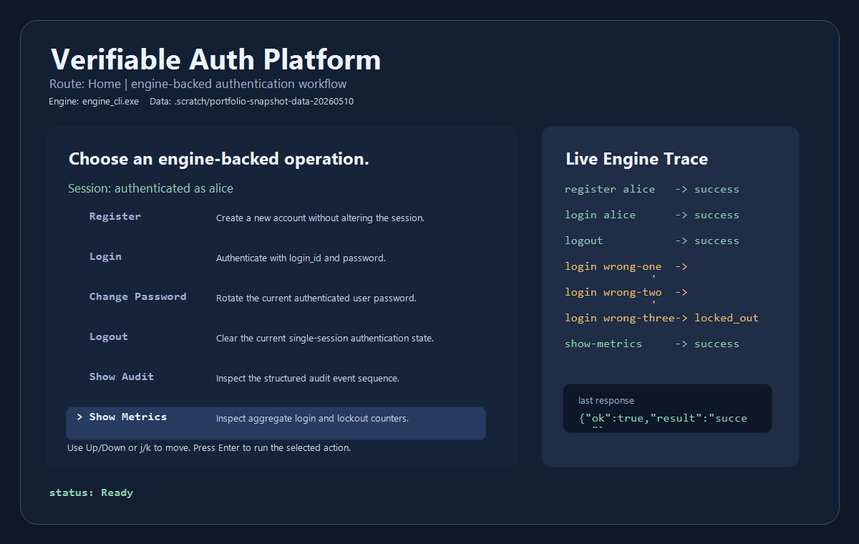
Task: Click trace row 'login wrong-one ->'
Action: tap(626, 266)
